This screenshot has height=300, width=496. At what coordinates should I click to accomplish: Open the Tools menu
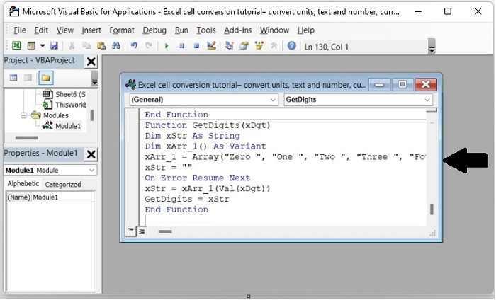(206, 30)
